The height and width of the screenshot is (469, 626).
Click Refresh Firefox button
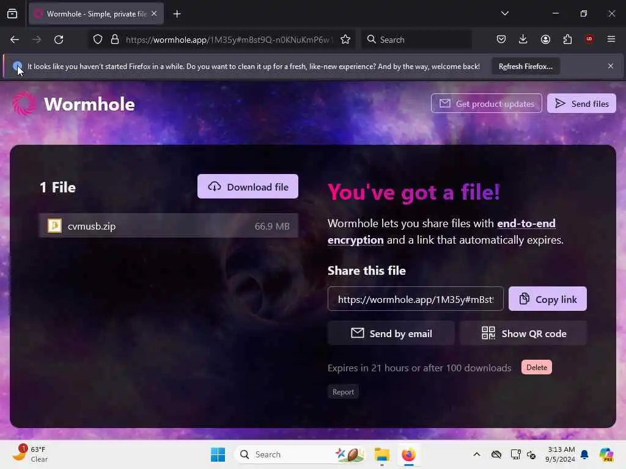525,67
